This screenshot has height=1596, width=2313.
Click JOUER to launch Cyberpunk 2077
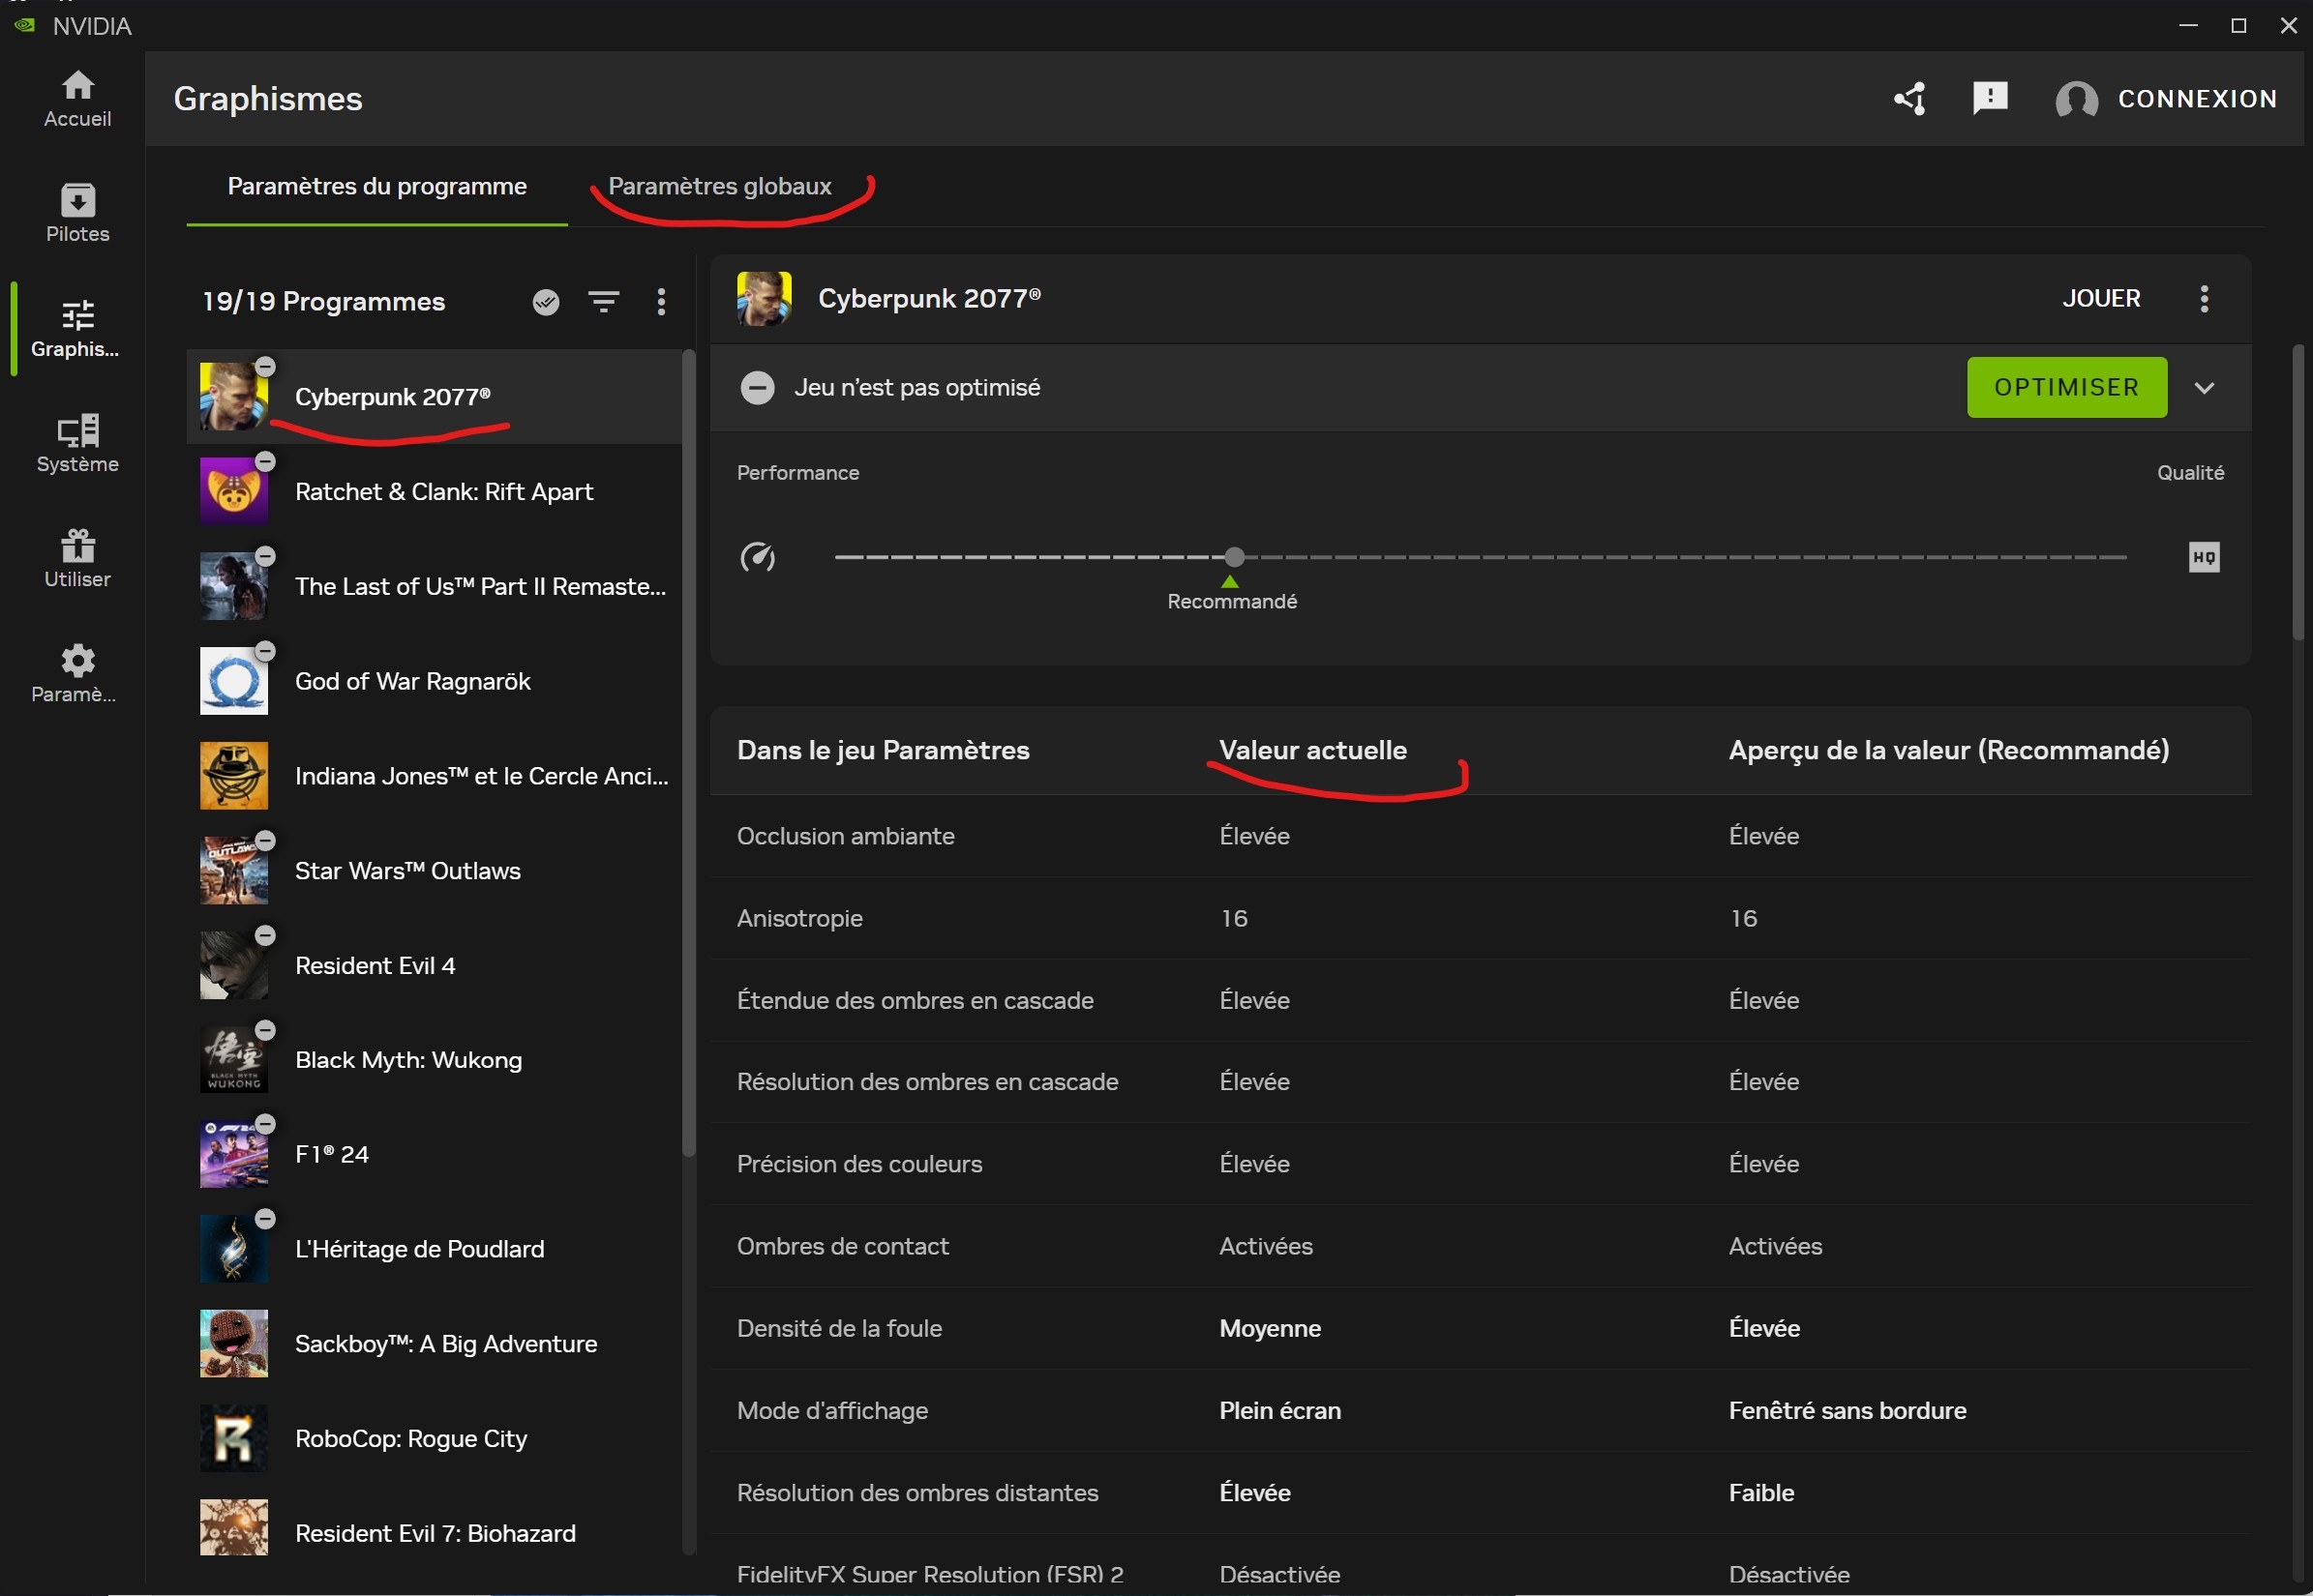2101,298
